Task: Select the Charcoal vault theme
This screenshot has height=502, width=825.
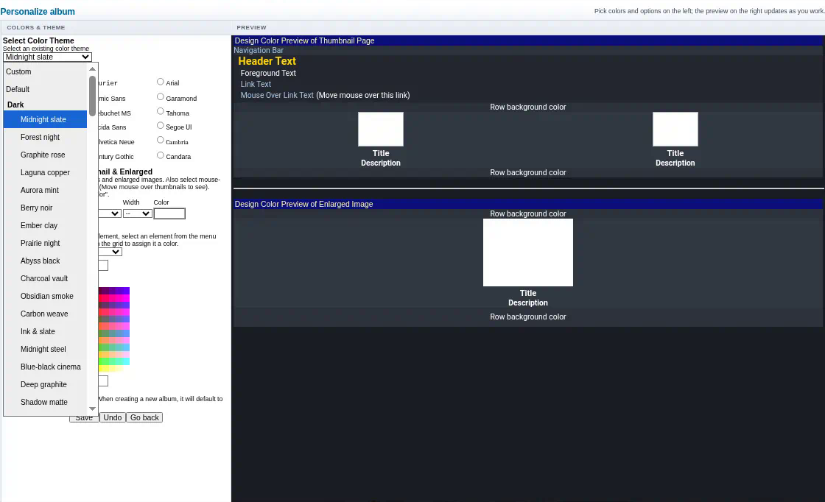Action: point(45,278)
